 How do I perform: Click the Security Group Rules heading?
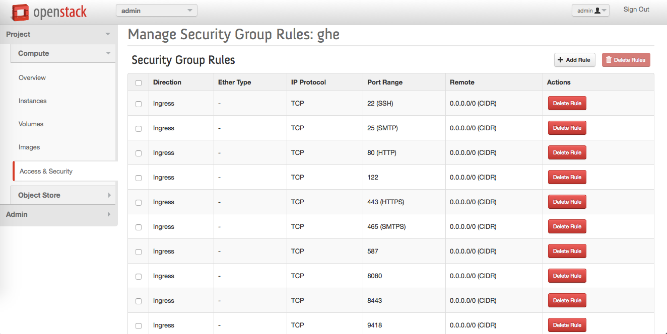click(x=183, y=60)
